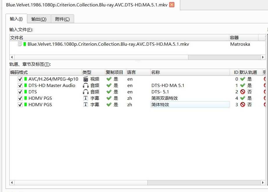Click green color marker of AVC video track

coord(26,79)
